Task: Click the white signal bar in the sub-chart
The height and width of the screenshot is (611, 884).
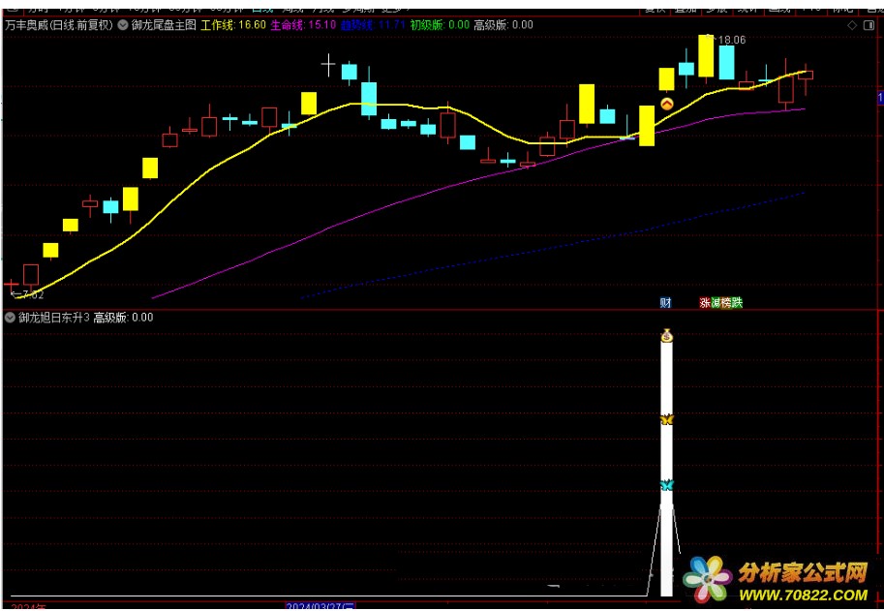Action: click(x=666, y=468)
